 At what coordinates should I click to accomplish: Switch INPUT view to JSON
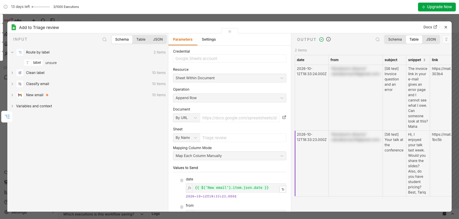[x=158, y=39]
